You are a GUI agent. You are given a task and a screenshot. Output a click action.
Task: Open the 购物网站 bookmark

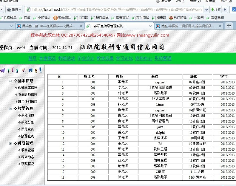pyautogui.click(x=62, y=18)
